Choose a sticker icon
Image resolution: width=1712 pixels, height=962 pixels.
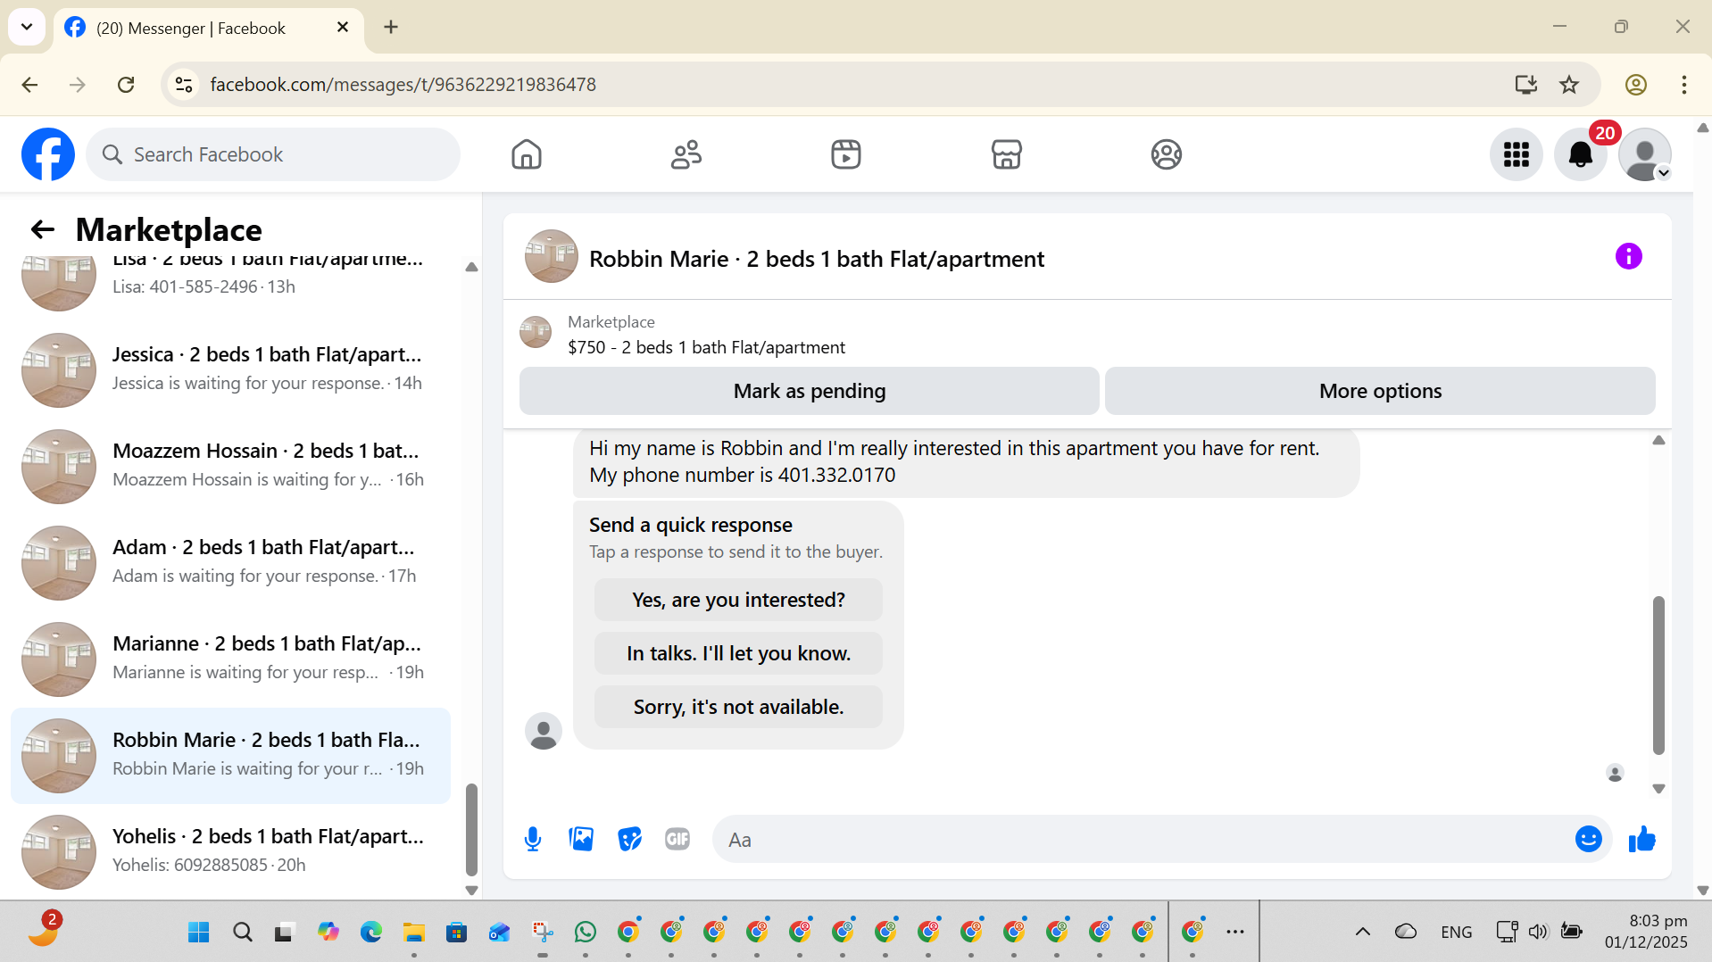click(x=629, y=839)
